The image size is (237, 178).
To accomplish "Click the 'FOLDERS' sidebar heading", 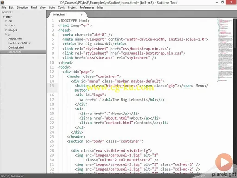I will pyautogui.click(x=7, y=12).
